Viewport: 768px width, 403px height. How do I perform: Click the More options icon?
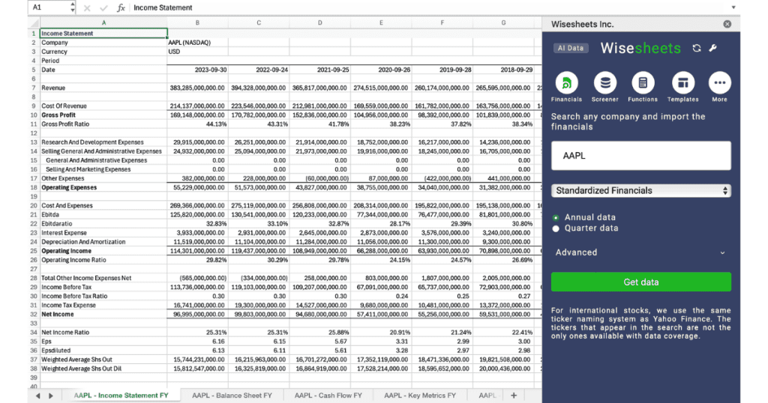719,82
